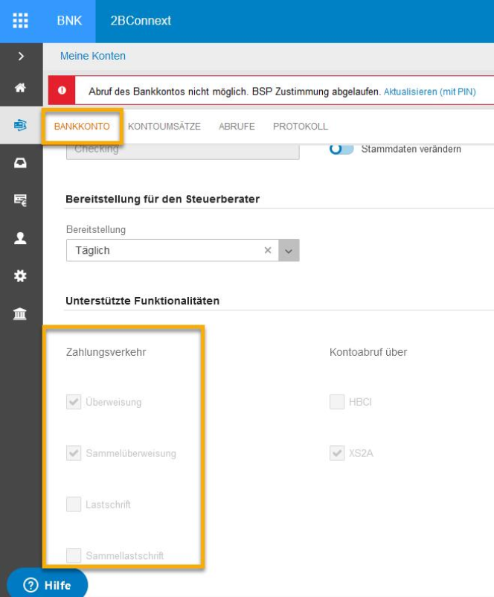The height and width of the screenshot is (597, 494).
Task: Open the inbox tray sidebar icon
Action: tap(21, 163)
